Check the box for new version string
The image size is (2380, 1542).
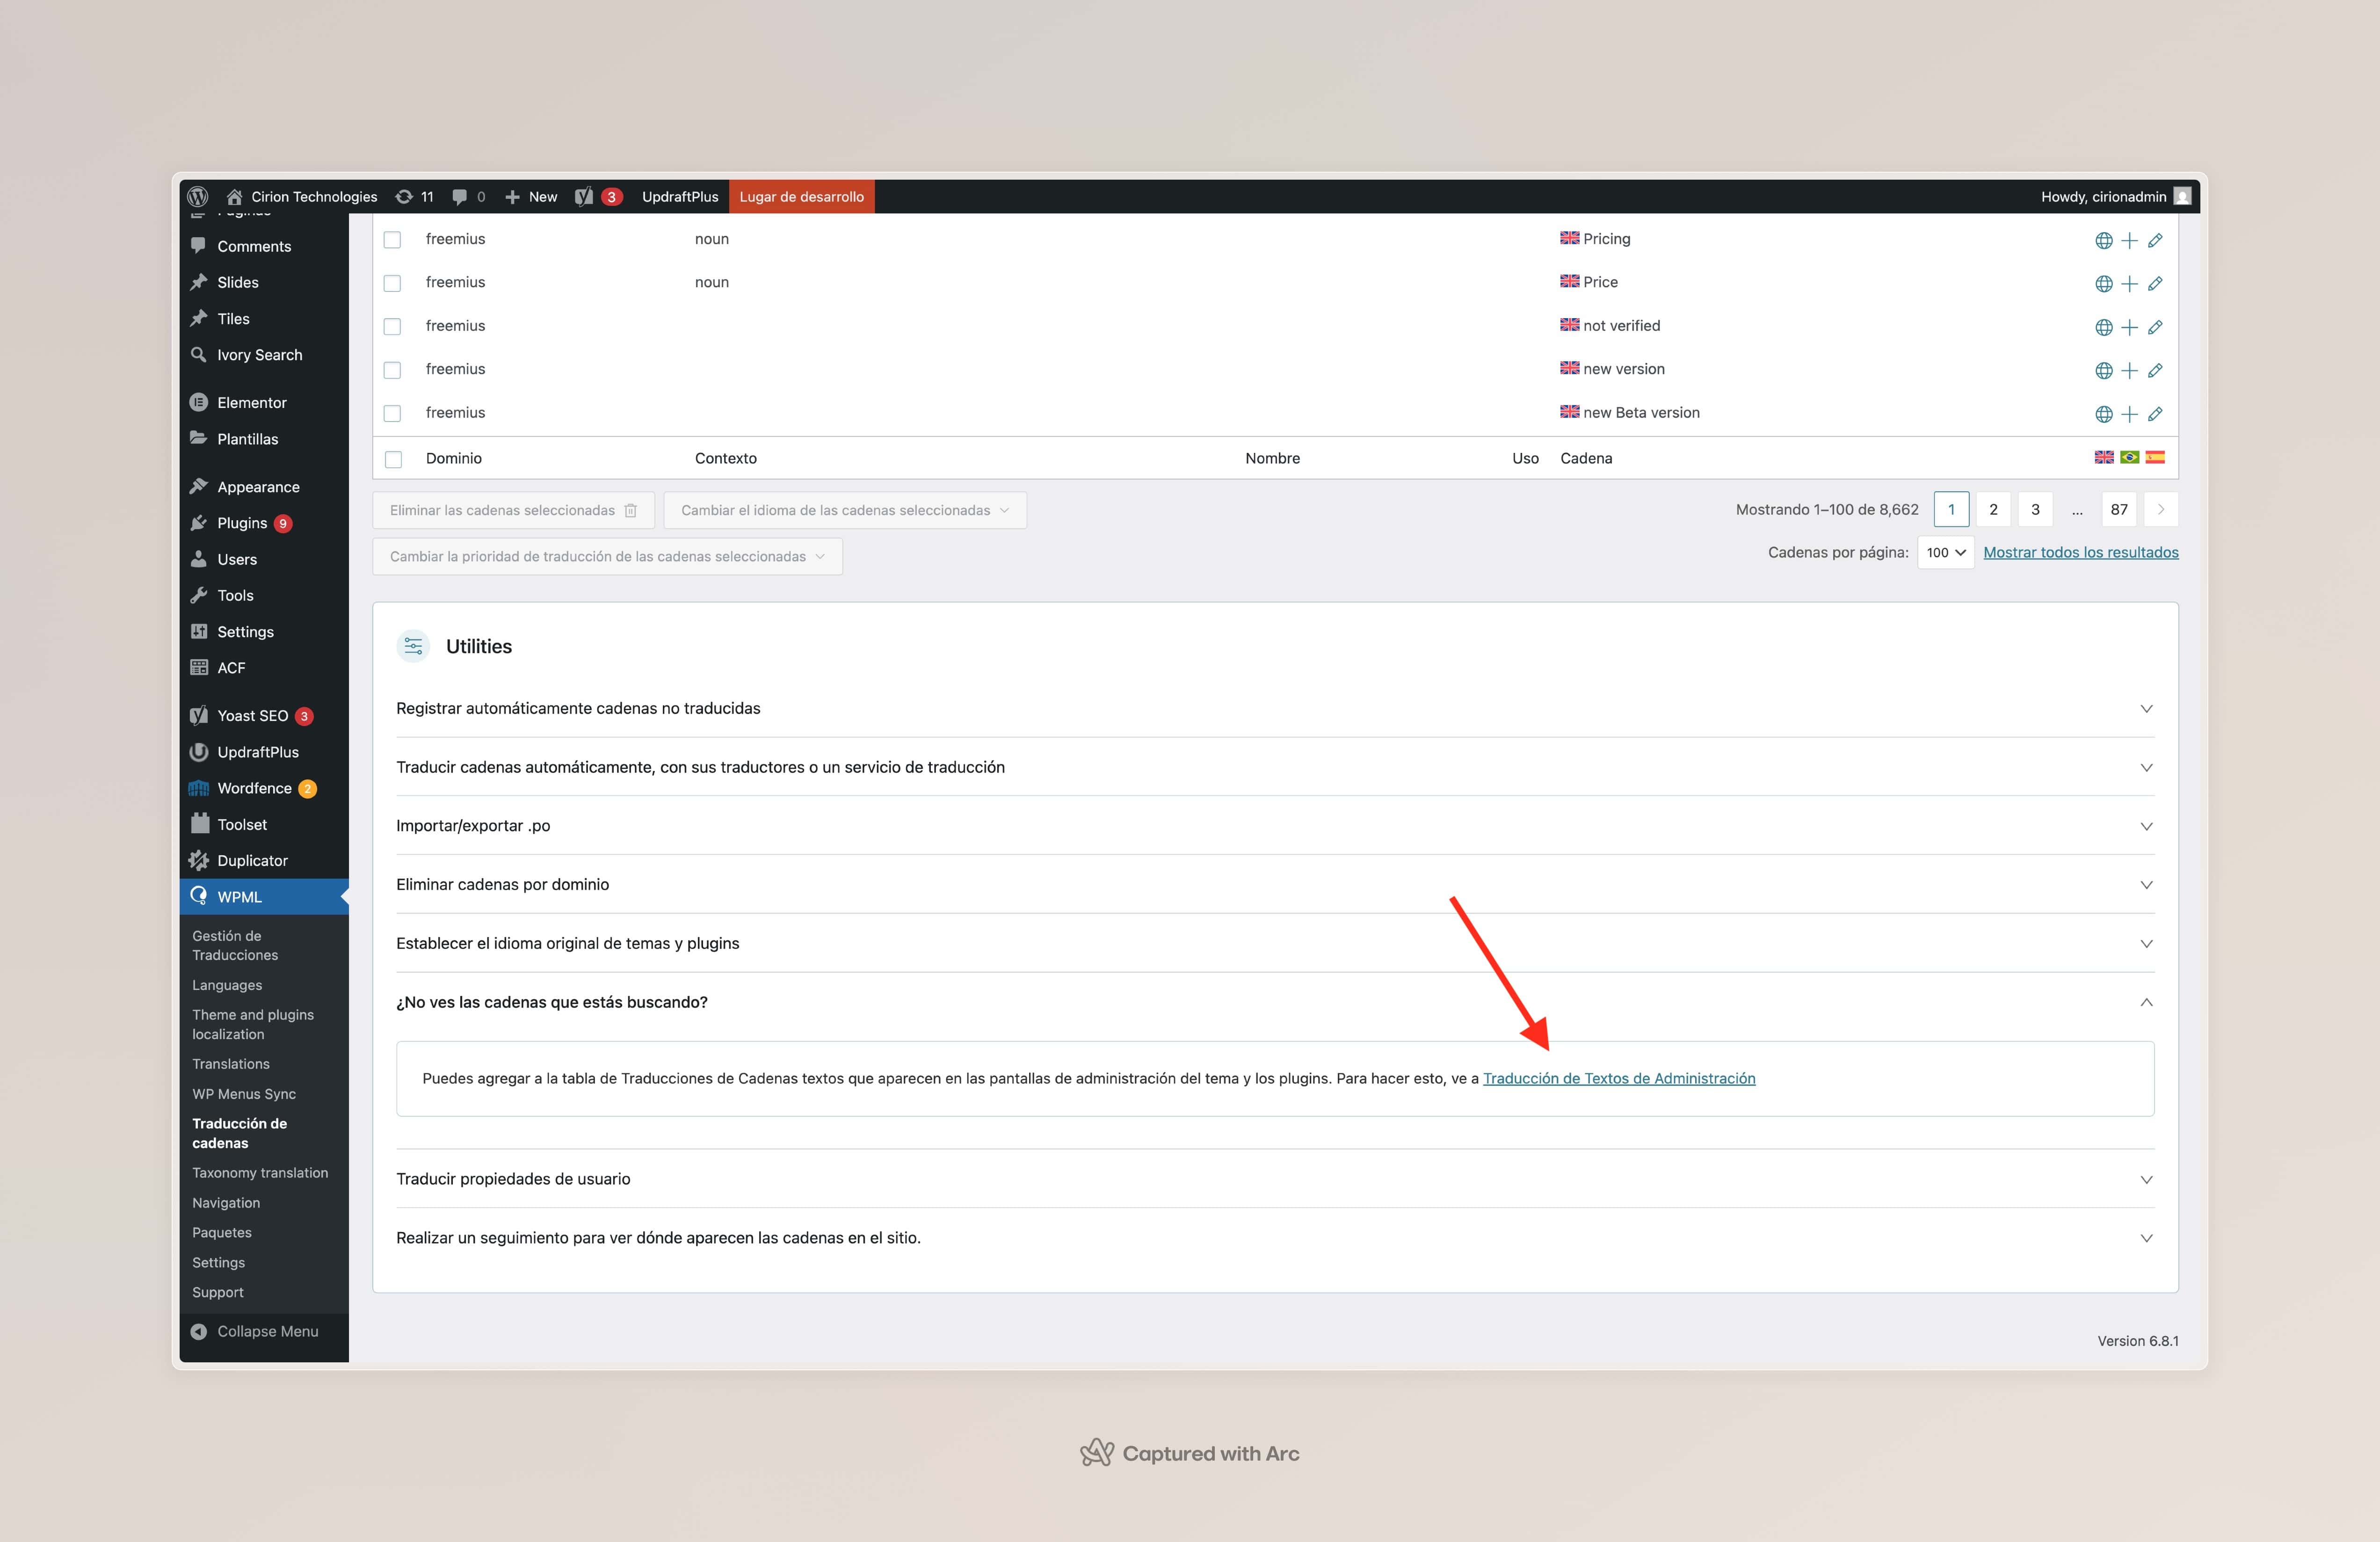(393, 371)
